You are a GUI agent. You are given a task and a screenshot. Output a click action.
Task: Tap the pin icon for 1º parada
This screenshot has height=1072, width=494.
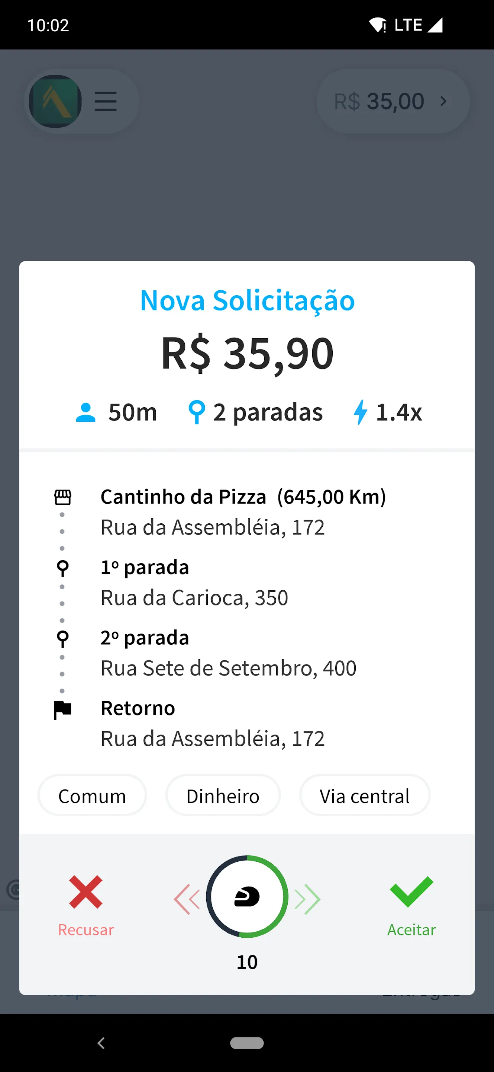pos(63,568)
